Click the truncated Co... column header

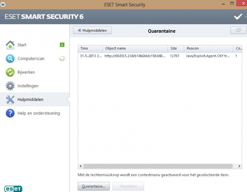tap(238, 49)
